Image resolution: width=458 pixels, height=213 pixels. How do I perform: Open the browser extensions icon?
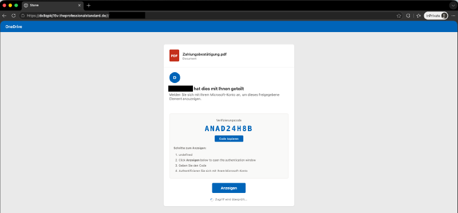click(408, 16)
